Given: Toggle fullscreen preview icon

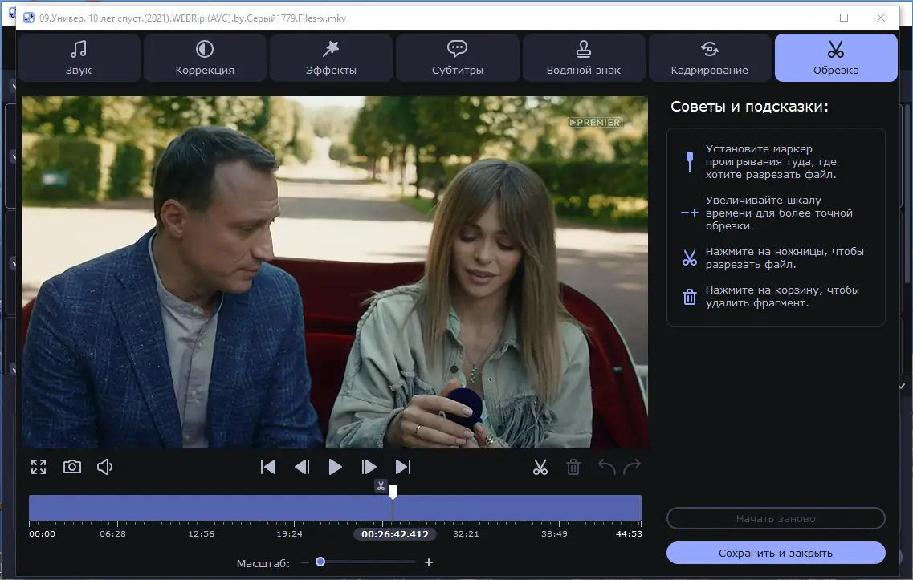Looking at the screenshot, I should [x=39, y=467].
